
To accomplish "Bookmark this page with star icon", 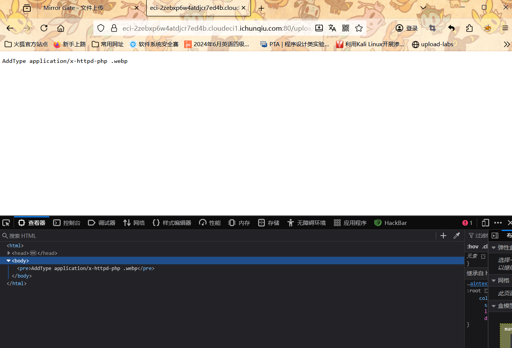I will click(359, 28).
